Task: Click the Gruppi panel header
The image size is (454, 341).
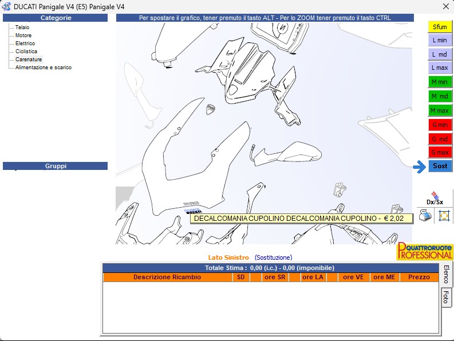Action: [x=56, y=166]
